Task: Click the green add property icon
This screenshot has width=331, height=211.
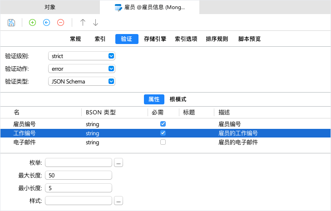Action: pos(32,23)
